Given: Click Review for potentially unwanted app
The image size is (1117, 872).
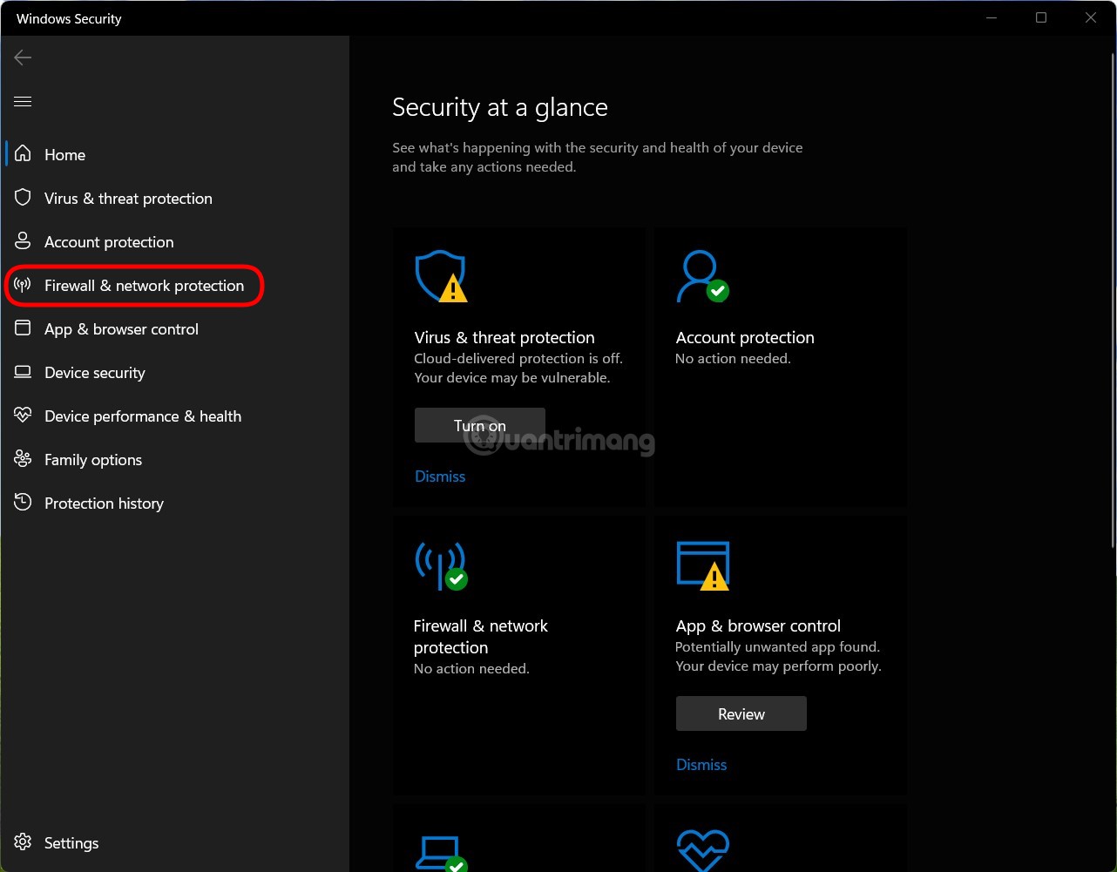Looking at the screenshot, I should tap(741, 713).
